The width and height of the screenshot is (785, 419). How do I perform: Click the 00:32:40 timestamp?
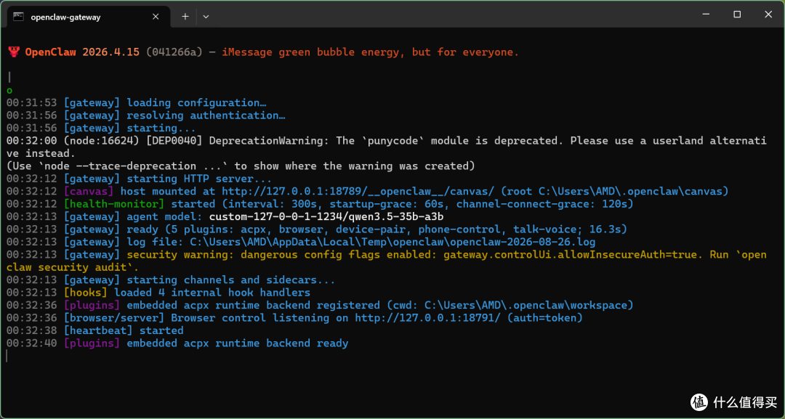pyautogui.click(x=31, y=343)
